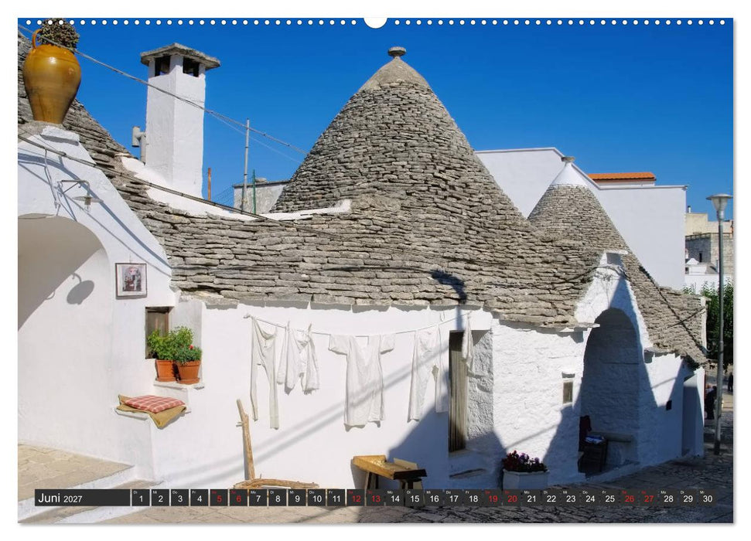
Task: Select date 16 in the calendar strip
Action: tap(434, 498)
